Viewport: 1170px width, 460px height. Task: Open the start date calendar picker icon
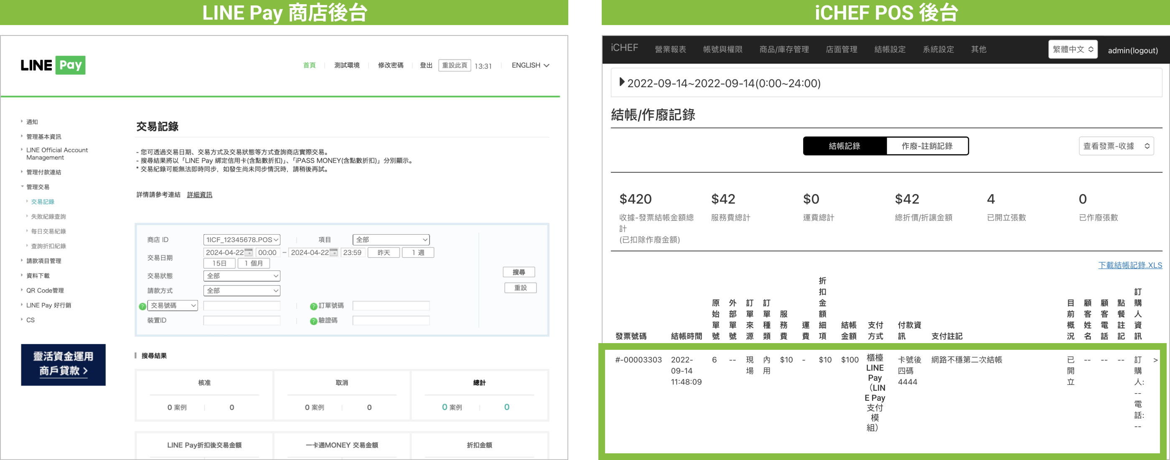(x=249, y=253)
